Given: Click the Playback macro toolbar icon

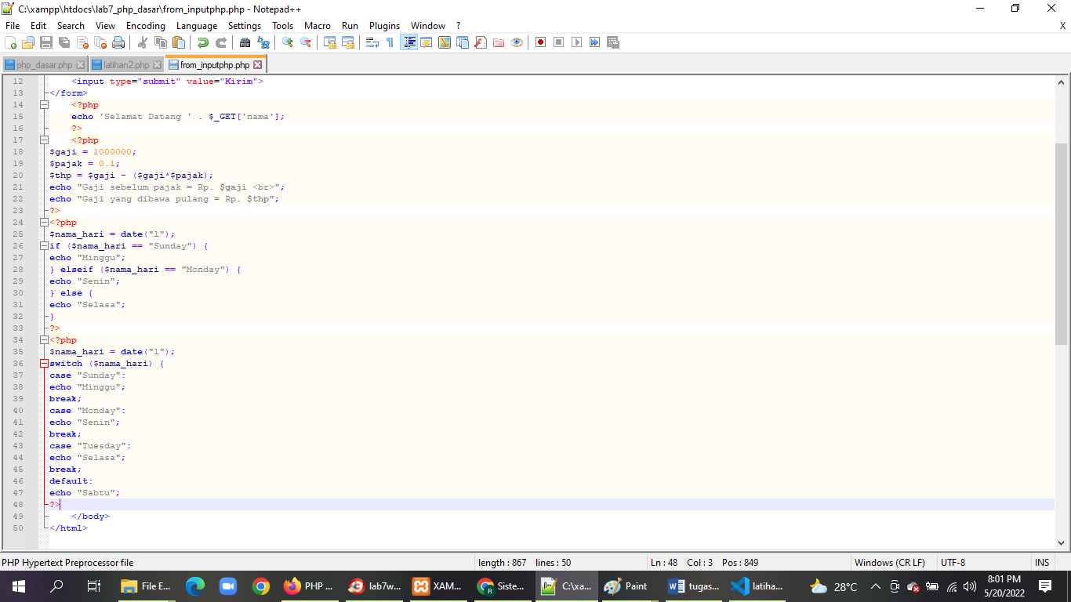Looking at the screenshot, I should pyautogui.click(x=576, y=42).
